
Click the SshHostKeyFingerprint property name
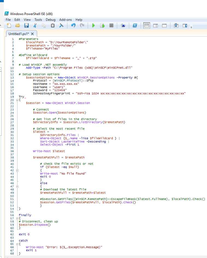(52, 94)
